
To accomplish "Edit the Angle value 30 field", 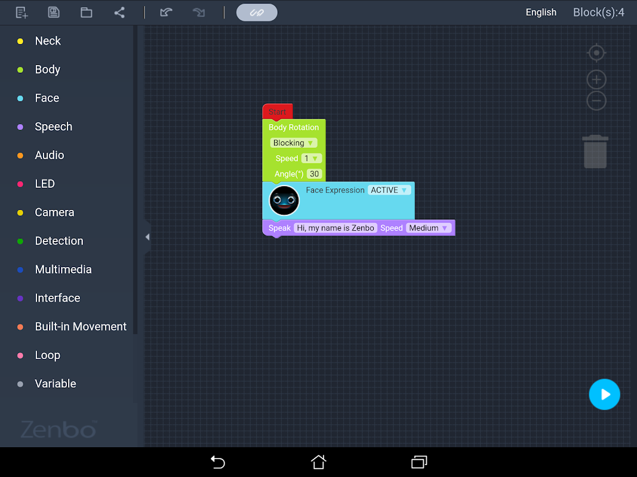I will [x=314, y=174].
